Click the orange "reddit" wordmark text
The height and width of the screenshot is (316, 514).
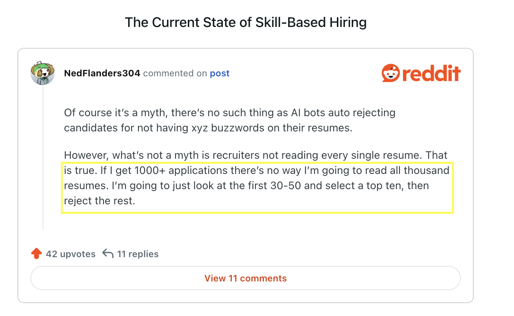tap(431, 73)
